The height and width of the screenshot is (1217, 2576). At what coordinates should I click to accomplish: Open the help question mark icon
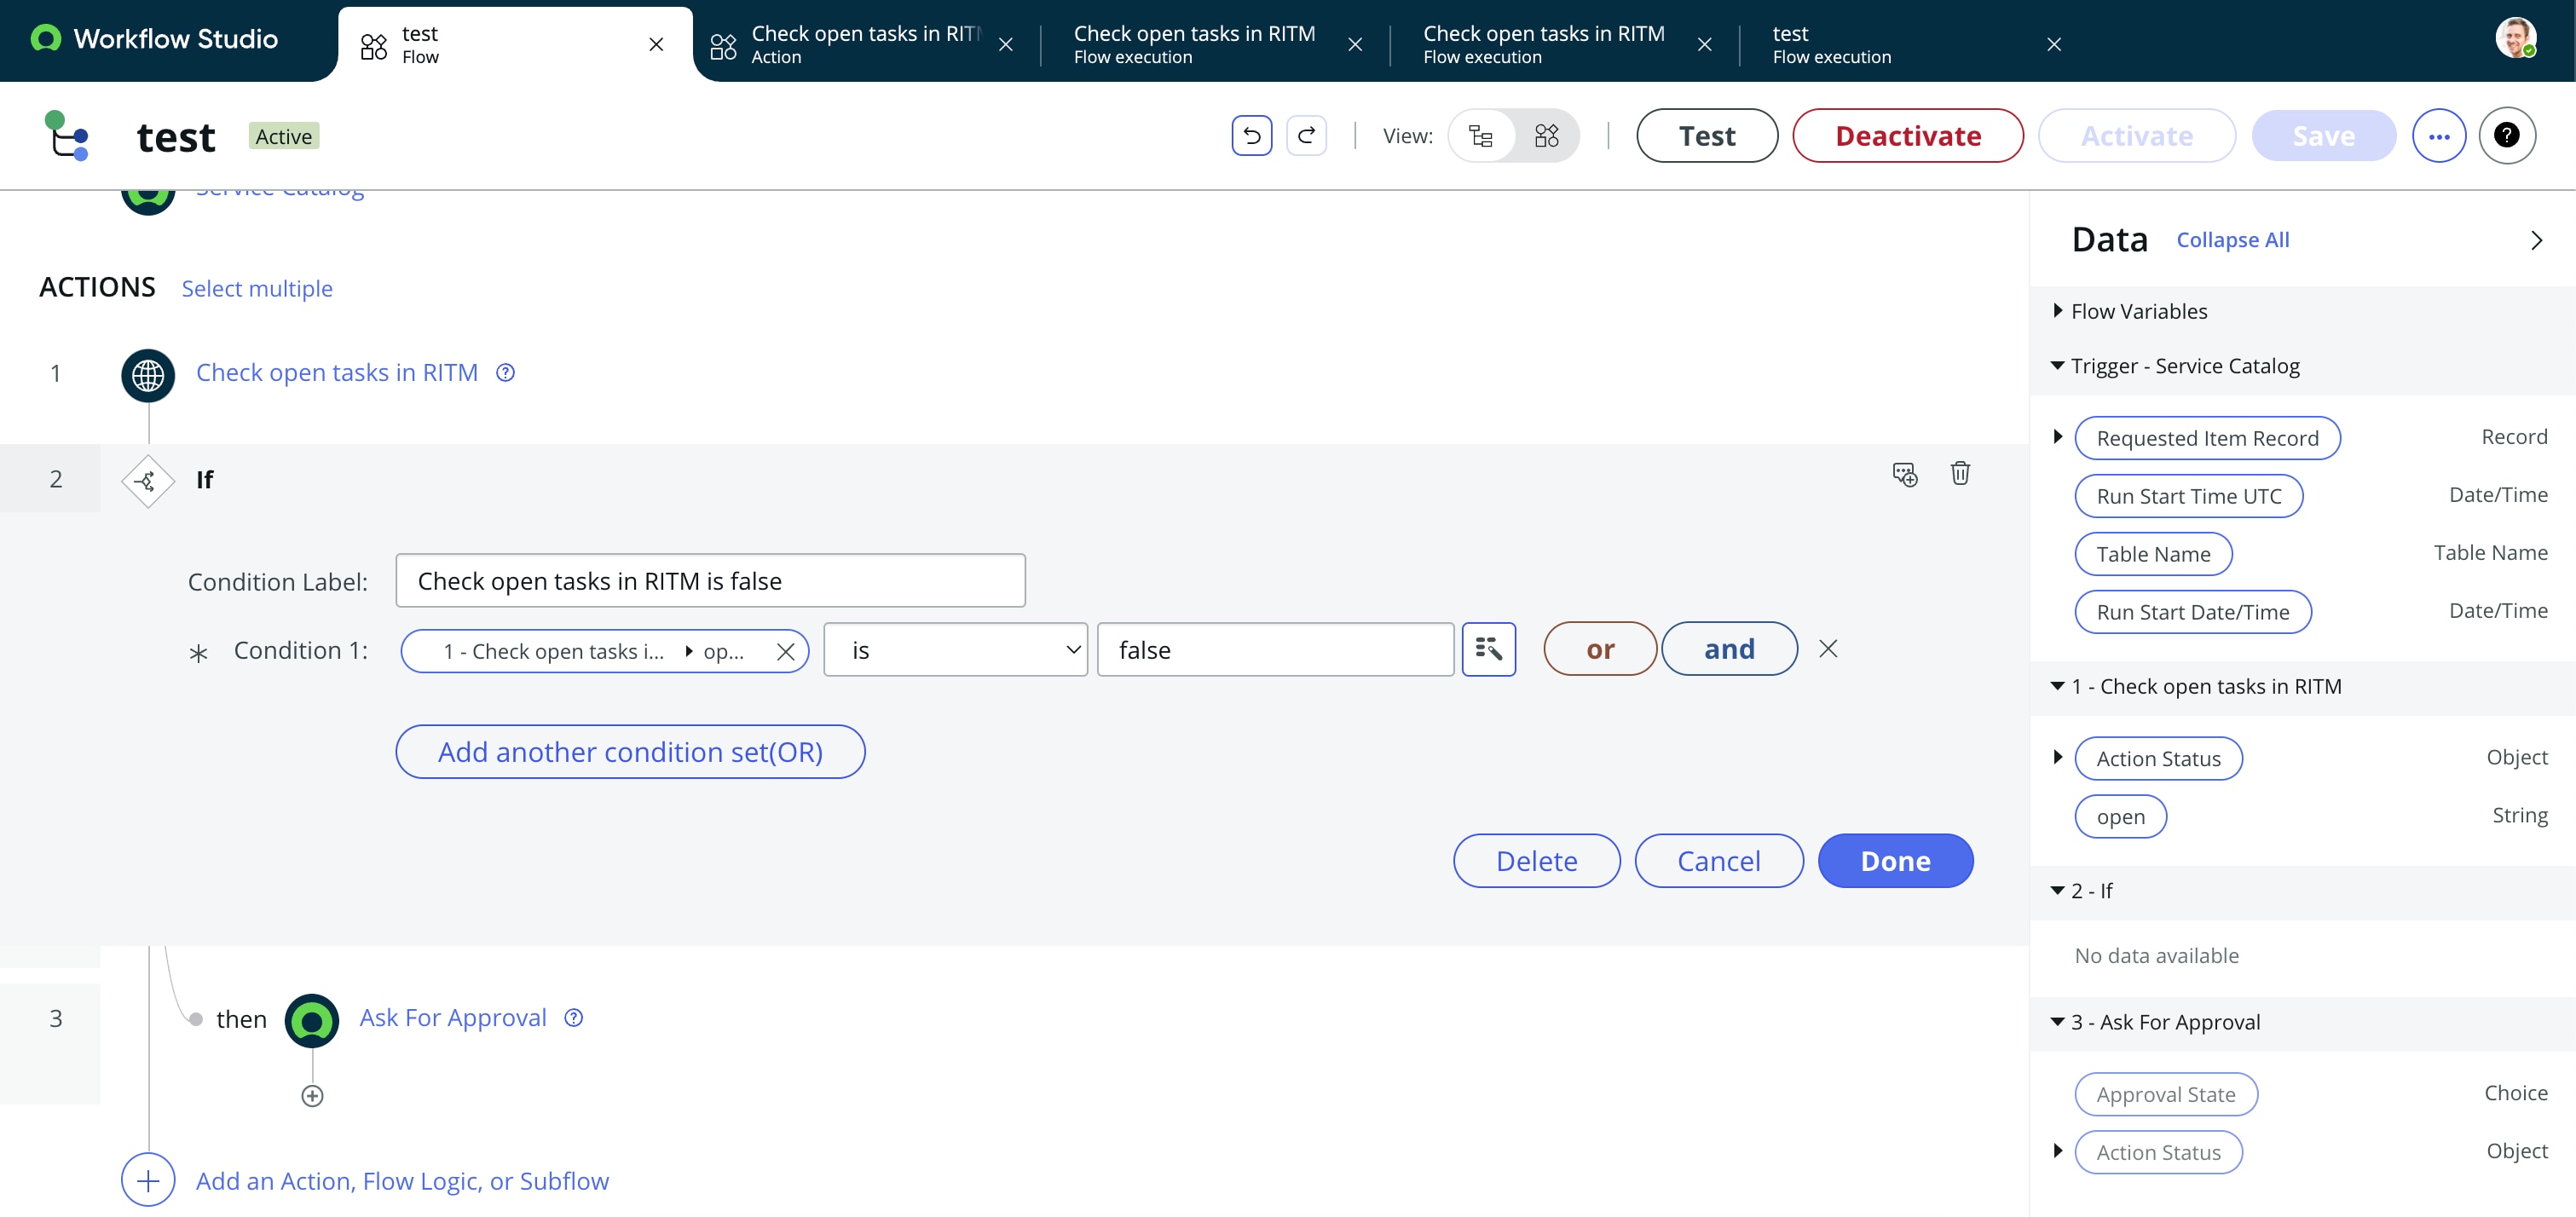pyautogui.click(x=2507, y=135)
